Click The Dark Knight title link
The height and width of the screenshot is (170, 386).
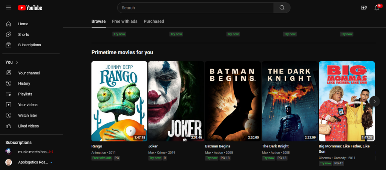coord(275,146)
